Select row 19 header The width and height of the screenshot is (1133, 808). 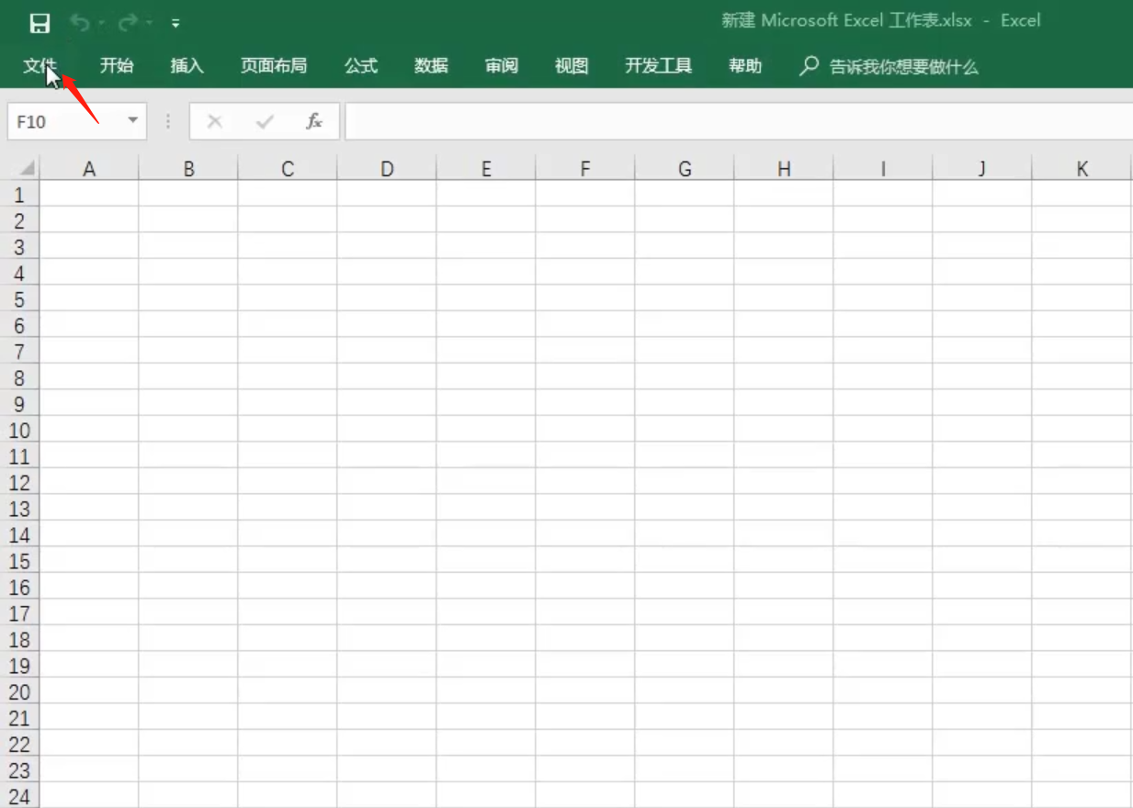[x=19, y=666]
